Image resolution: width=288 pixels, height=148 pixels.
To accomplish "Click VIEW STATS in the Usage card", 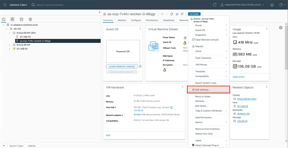I will tap(238, 77).
